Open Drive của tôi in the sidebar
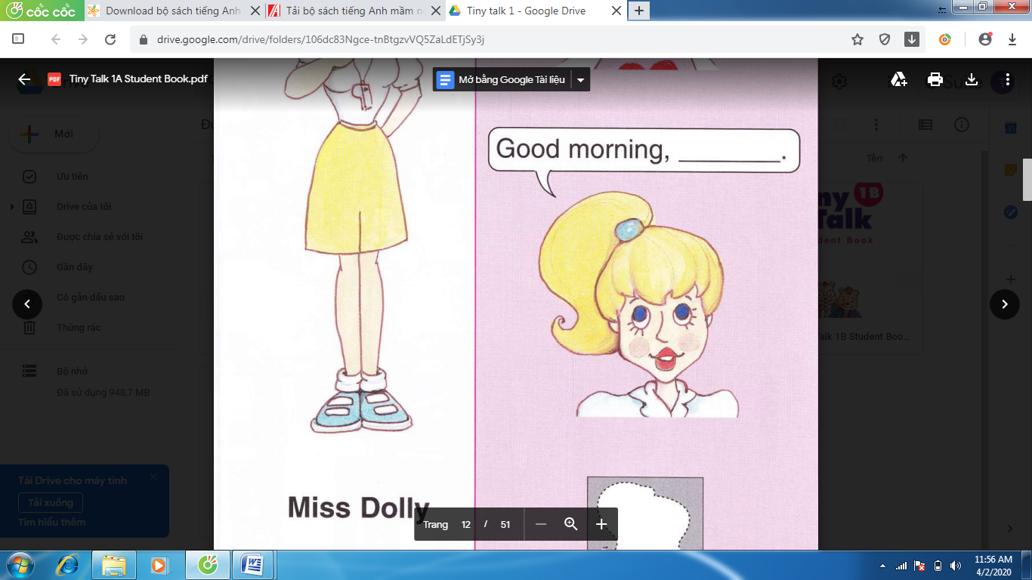 coord(84,206)
